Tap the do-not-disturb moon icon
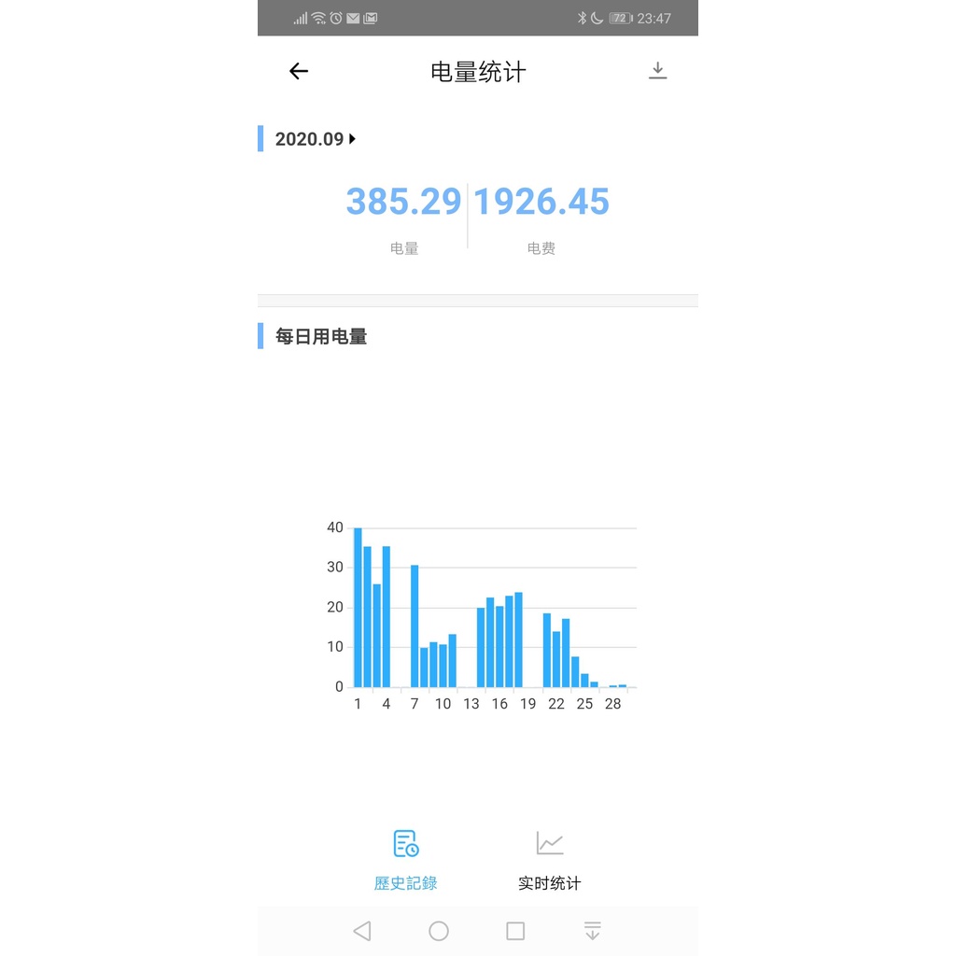956x956 pixels. point(597,18)
